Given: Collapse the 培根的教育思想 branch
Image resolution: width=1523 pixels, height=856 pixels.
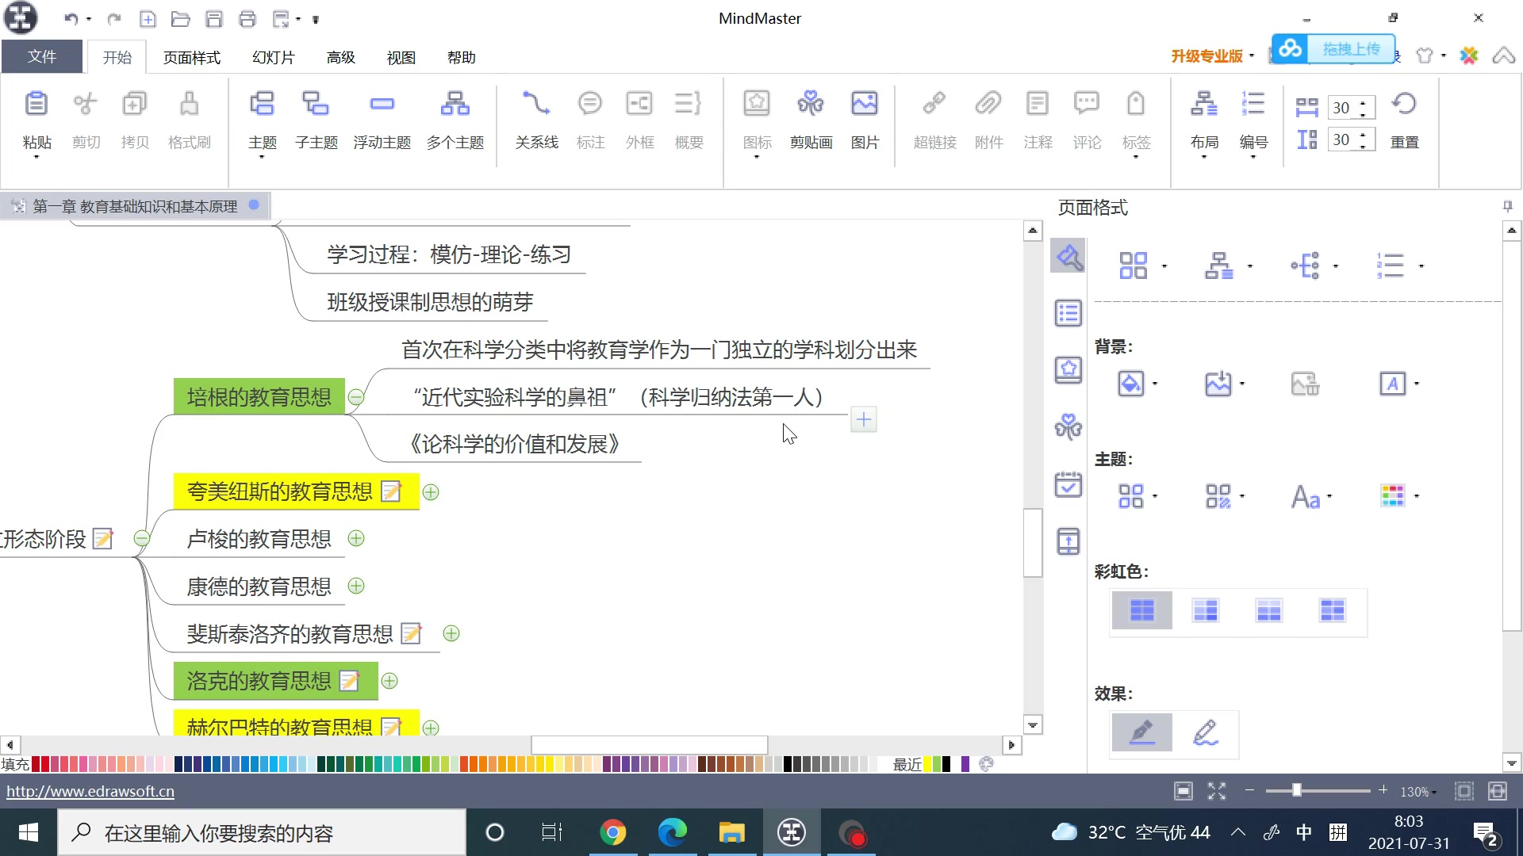Looking at the screenshot, I should (356, 397).
